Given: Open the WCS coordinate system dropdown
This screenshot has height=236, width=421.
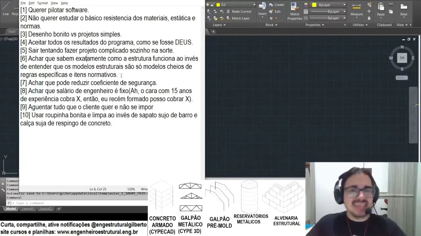Looking at the screenshot, I should tap(402, 78).
